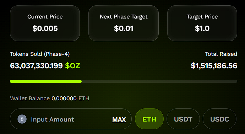This screenshot has width=245, height=134.
Task: Click the Tokens Sold (Phase-4) label
Action: tap(40, 54)
